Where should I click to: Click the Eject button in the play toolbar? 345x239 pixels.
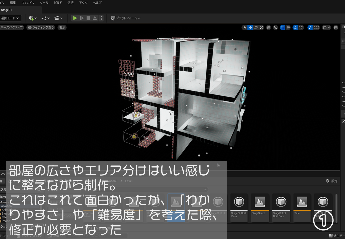click(x=95, y=18)
